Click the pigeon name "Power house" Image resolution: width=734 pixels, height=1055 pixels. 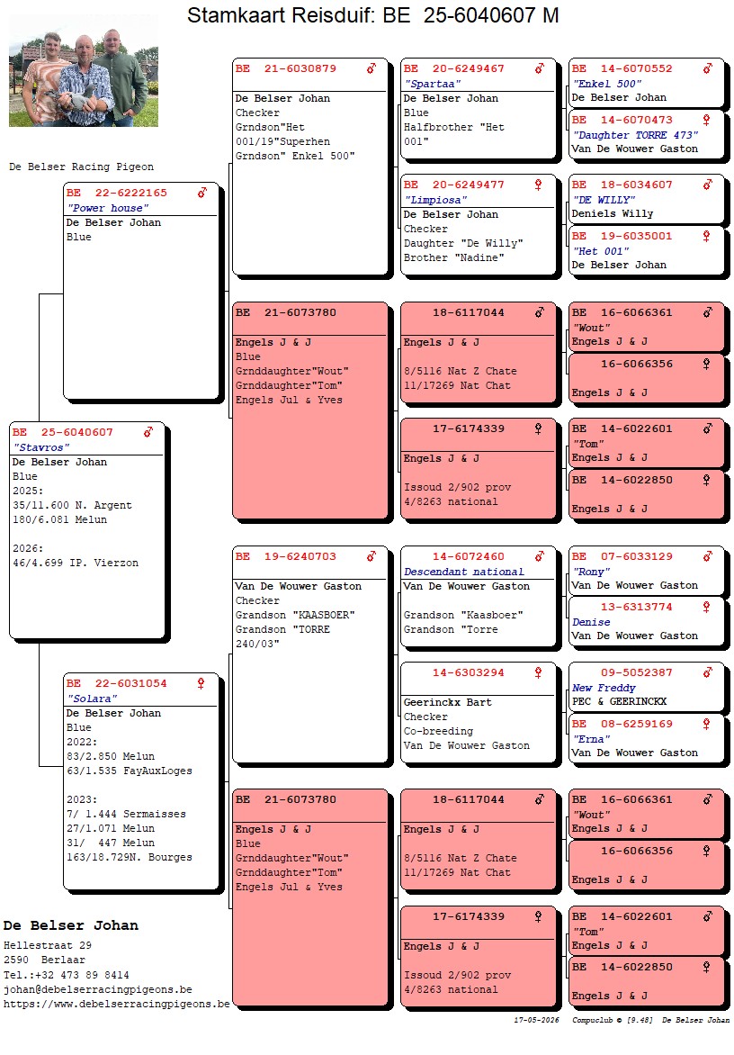click(108, 209)
